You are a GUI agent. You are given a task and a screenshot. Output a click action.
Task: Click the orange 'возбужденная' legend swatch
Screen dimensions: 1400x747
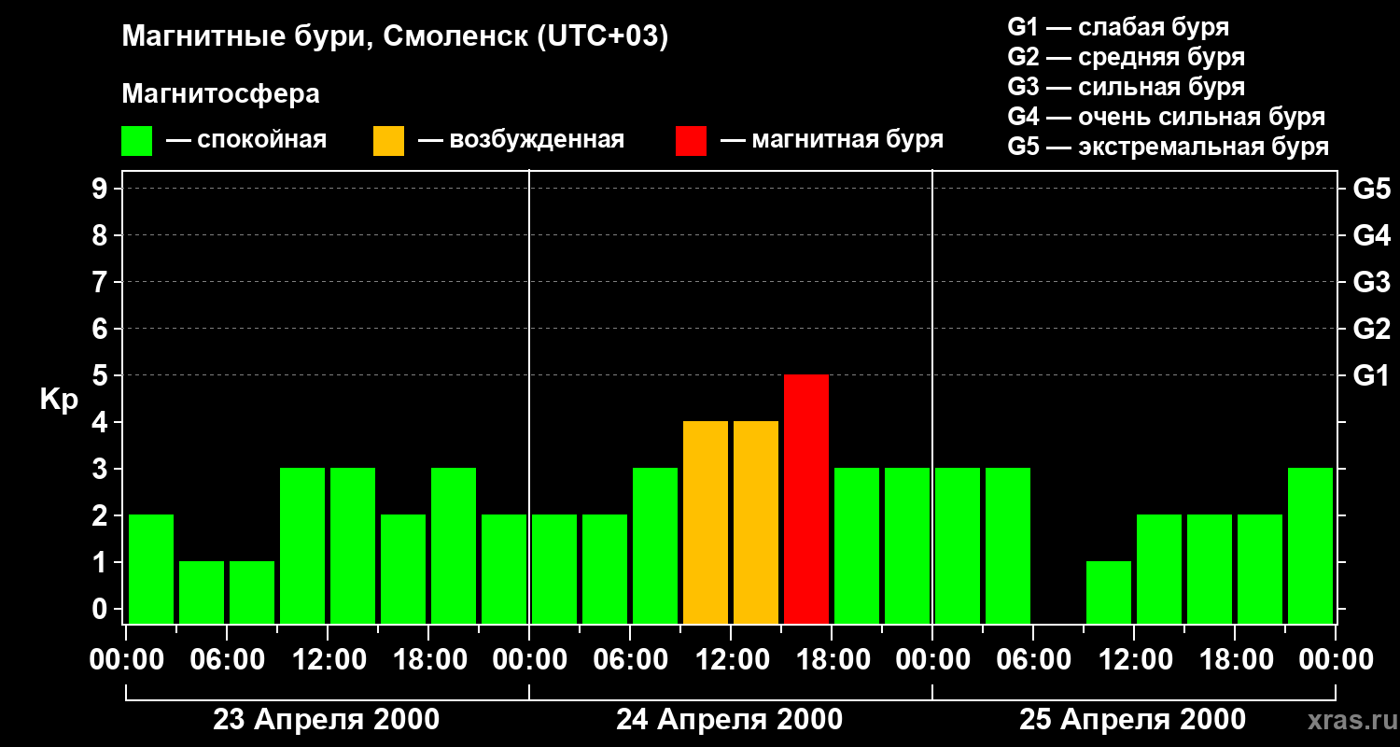pyautogui.click(x=389, y=141)
